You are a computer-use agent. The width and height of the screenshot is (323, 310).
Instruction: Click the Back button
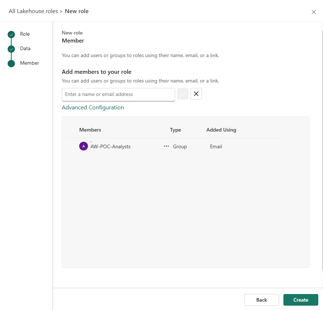pyautogui.click(x=261, y=300)
